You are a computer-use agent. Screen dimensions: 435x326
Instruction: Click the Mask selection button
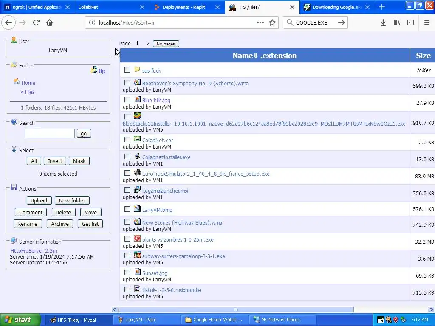79,161
